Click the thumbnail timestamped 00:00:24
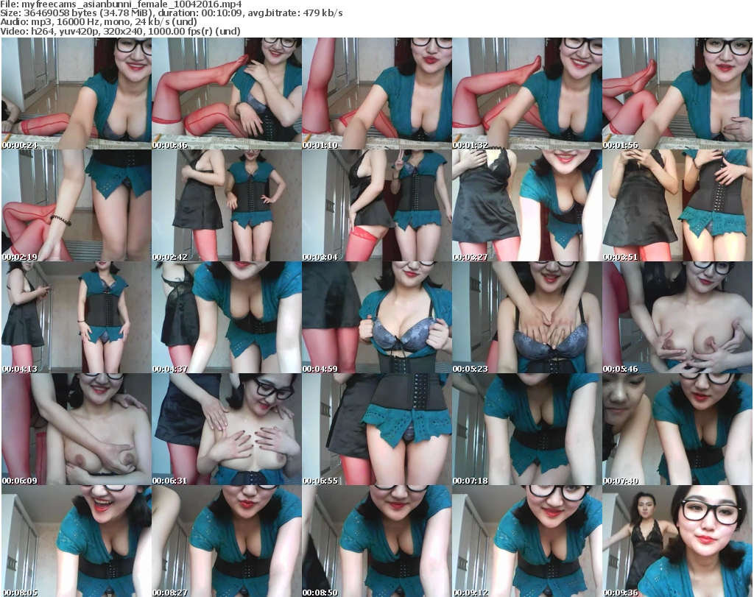The image size is (754, 597). [x=76, y=93]
